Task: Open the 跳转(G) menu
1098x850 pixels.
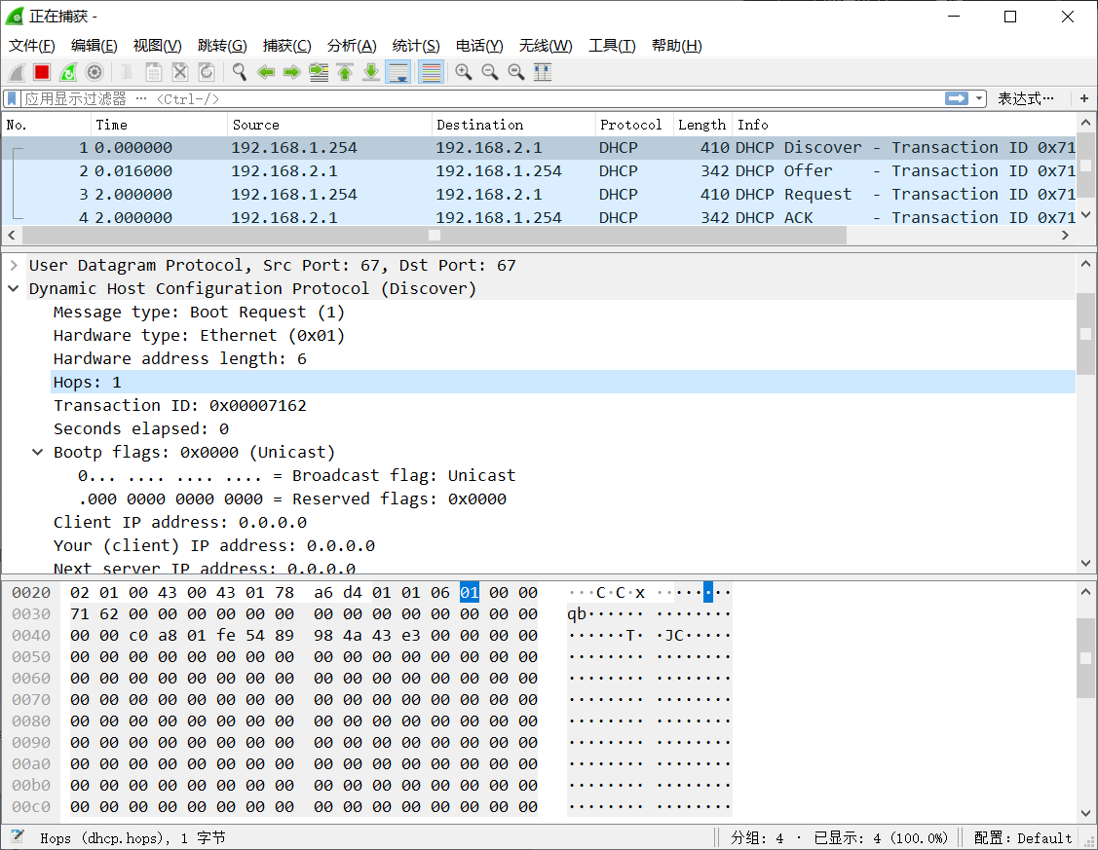Action: click(223, 46)
